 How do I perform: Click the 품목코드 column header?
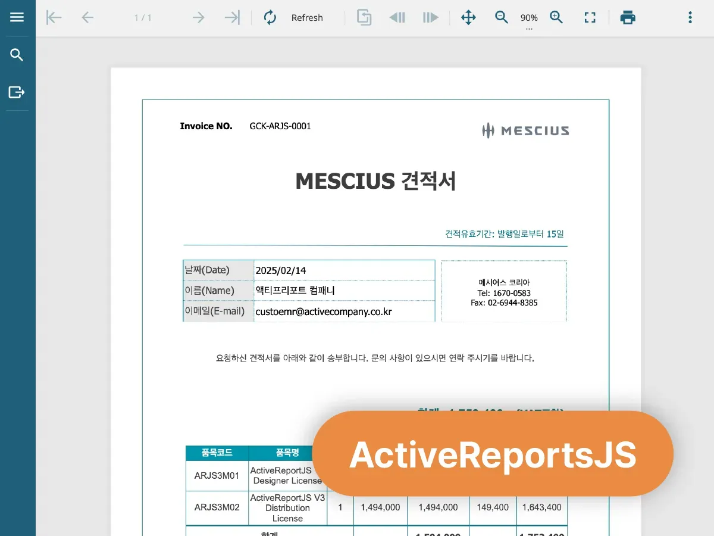pos(217,453)
